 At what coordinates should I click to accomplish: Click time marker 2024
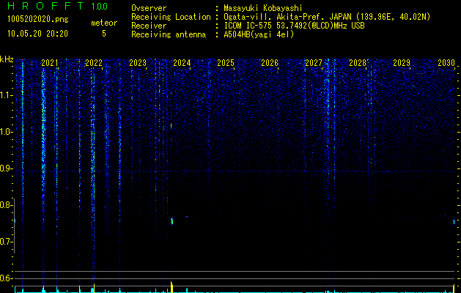[x=182, y=63]
